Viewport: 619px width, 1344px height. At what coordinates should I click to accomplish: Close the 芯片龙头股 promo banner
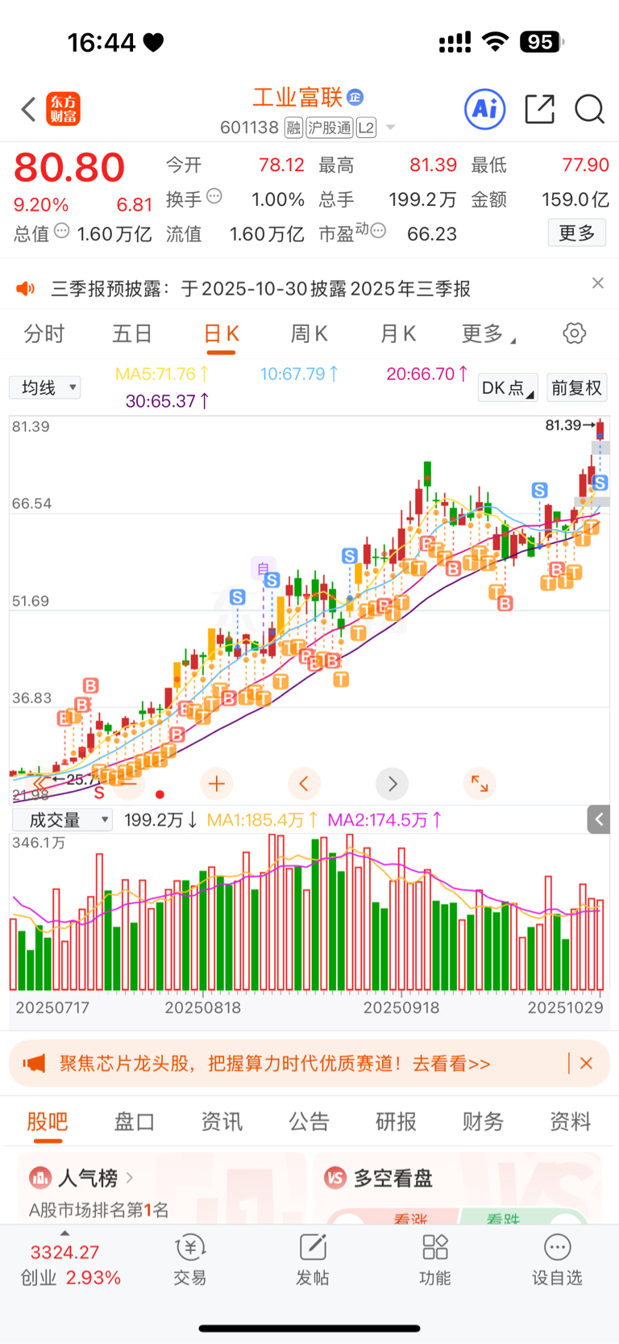click(x=586, y=1063)
